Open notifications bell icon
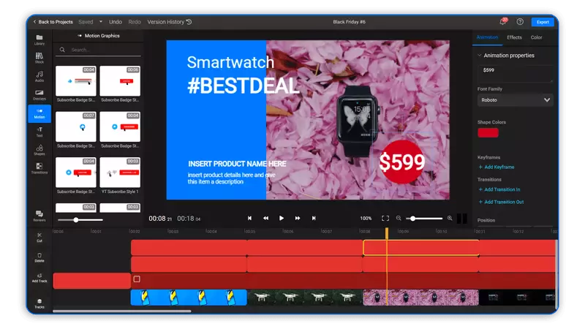This screenshot has height=329, width=585. (503, 22)
